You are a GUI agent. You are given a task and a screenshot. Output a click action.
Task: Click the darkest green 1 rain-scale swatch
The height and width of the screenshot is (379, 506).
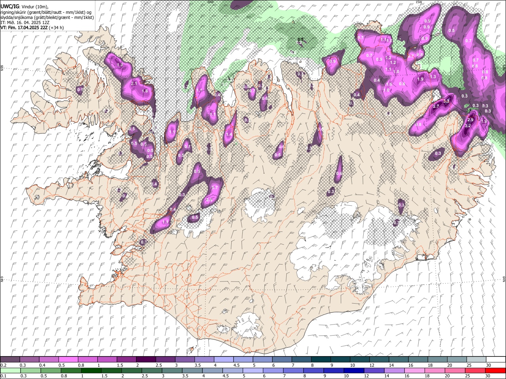[x=91, y=370]
